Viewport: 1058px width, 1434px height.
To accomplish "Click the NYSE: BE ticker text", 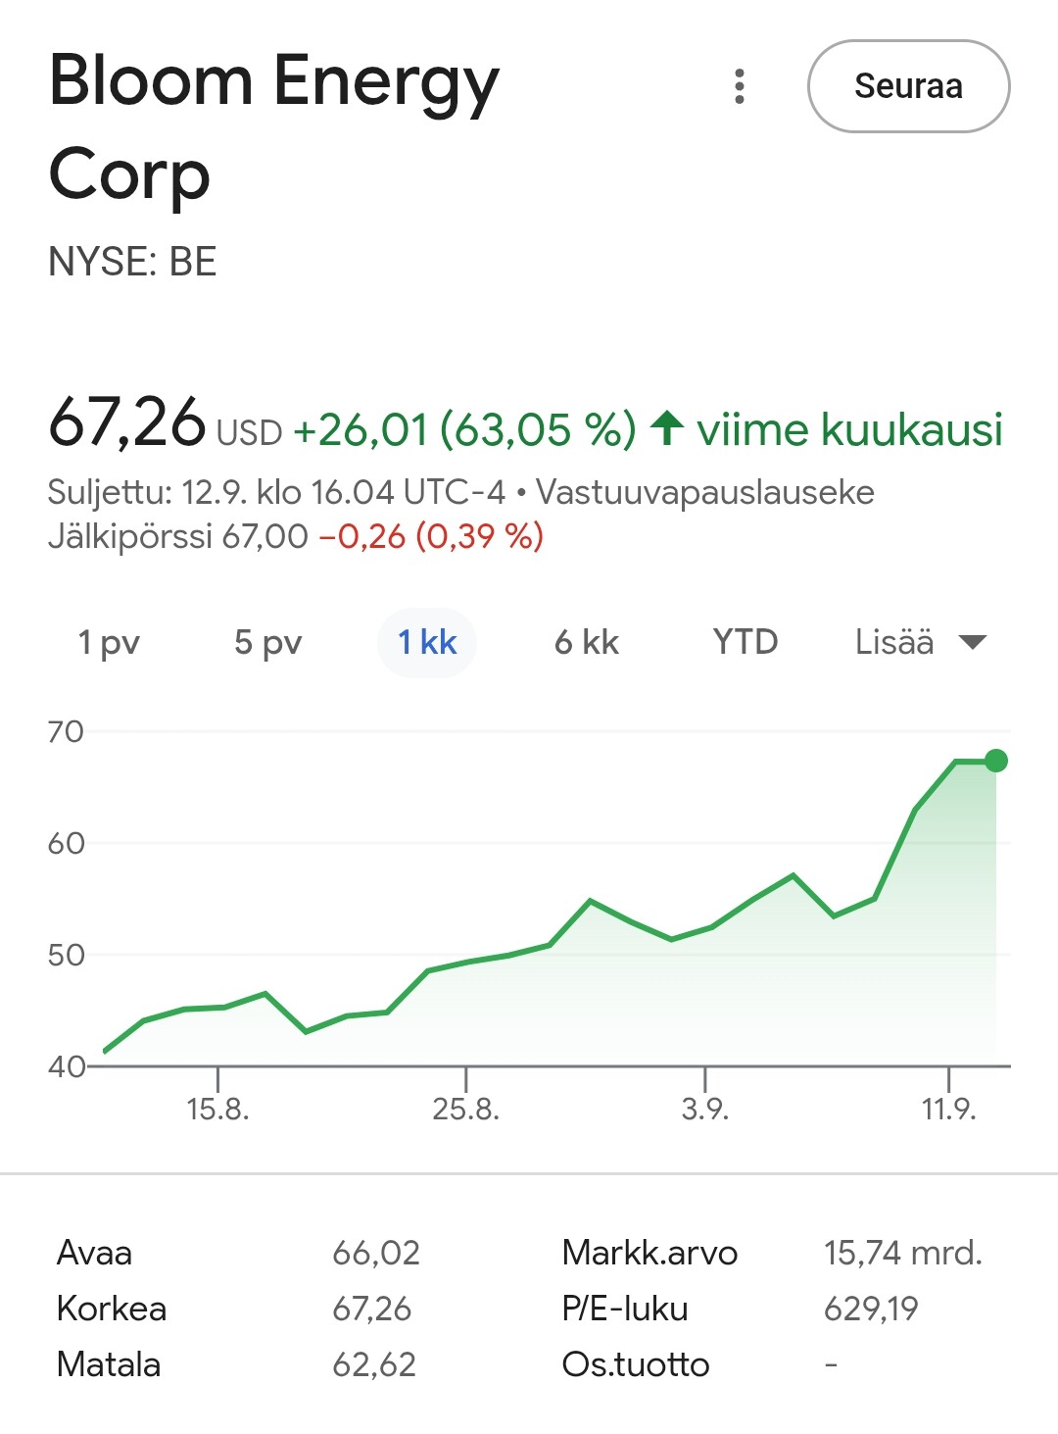I will tap(132, 262).
